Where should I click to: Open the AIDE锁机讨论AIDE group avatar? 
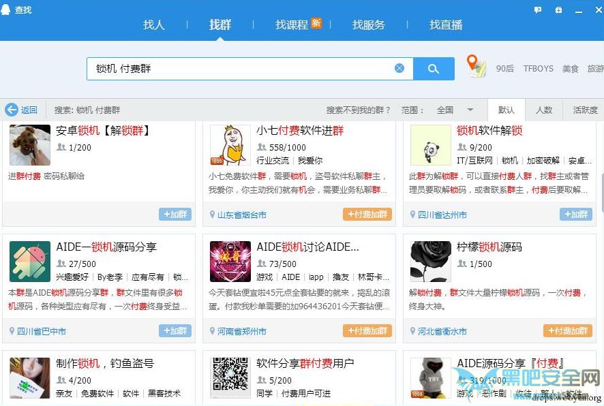click(x=230, y=262)
